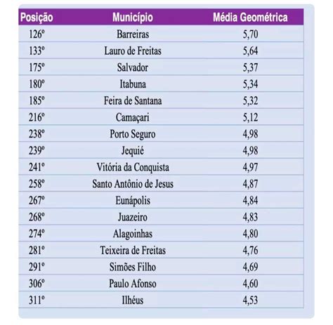Screen dimensions: 333x325
Task: Select the Lauro de Freitas row name
Action: [x=133, y=51]
